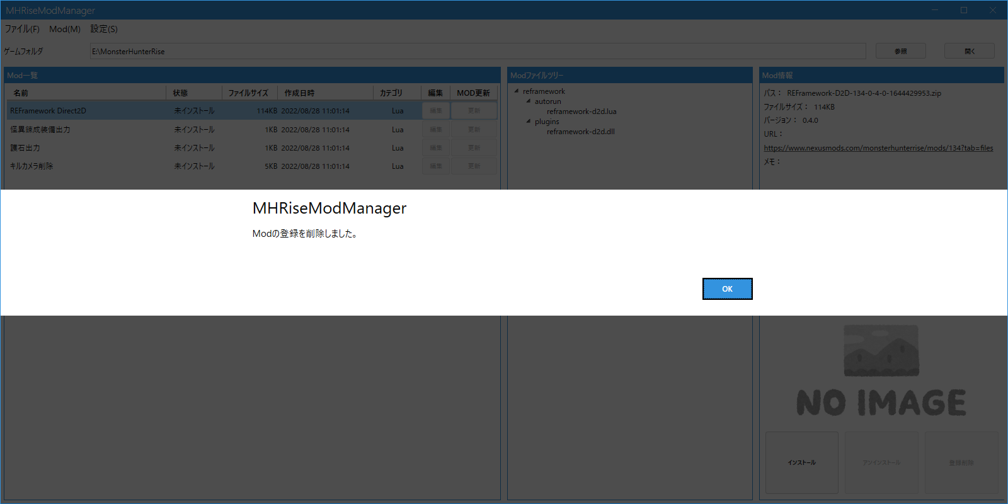Sort the mod list by 状態 column
The height and width of the screenshot is (504, 1008).
click(x=194, y=93)
